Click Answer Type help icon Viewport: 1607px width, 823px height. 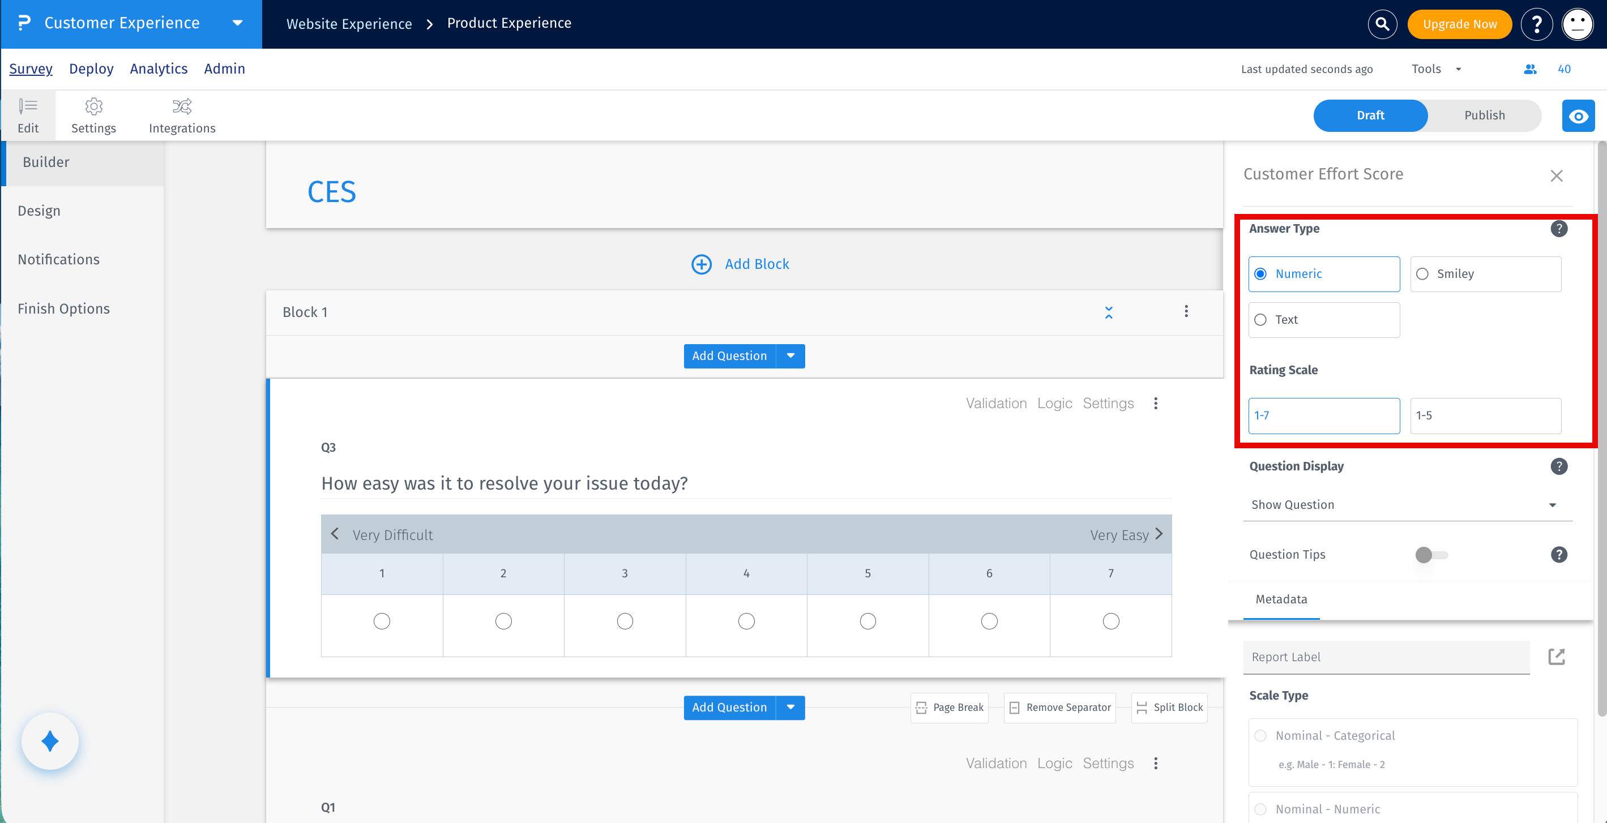point(1558,229)
